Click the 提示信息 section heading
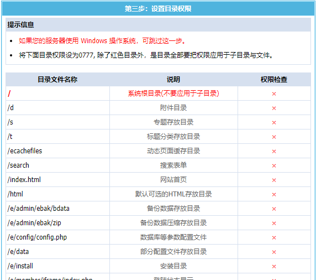This screenshot has width=316, height=280. point(20,25)
